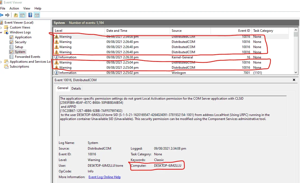Click the Windows Logs folder icon
The width and height of the screenshot is (300, 183).
6,32
